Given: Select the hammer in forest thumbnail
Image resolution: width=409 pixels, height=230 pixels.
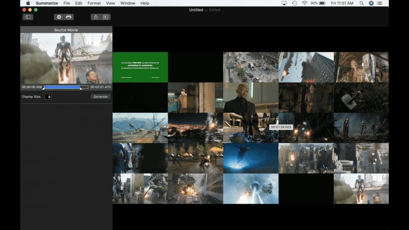Looking at the screenshot, I should point(361,98).
